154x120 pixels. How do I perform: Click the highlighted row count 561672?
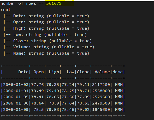click(54, 4)
